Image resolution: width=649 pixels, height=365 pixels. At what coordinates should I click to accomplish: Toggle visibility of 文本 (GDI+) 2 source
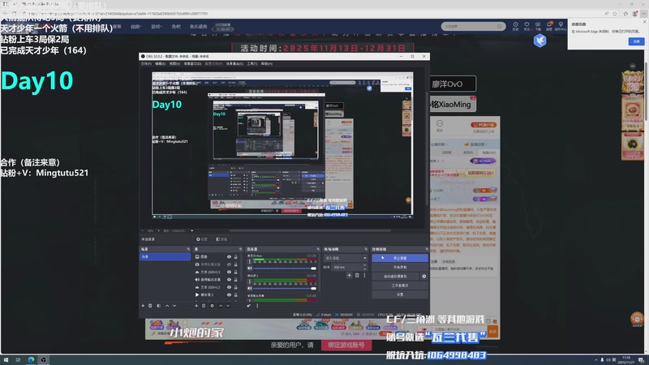pos(229,287)
